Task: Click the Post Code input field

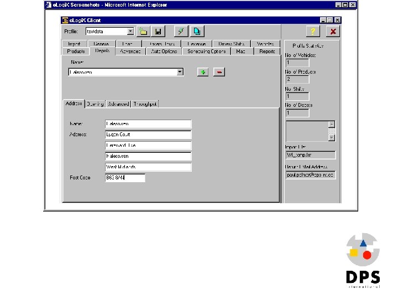Action: [125, 178]
